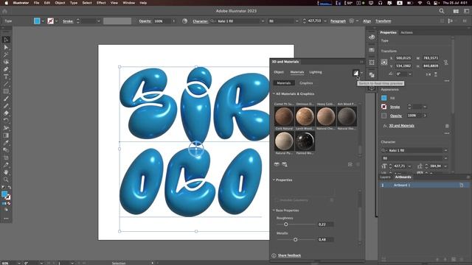Click the constrain width and height proportions icon
The image size is (472, 265).
[x=445, y=62]
